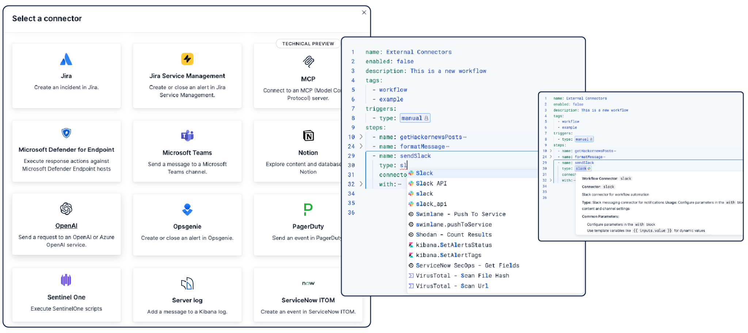Click the PagerDuty logo icon
The image size is (748, 333).
click(308, 209)
